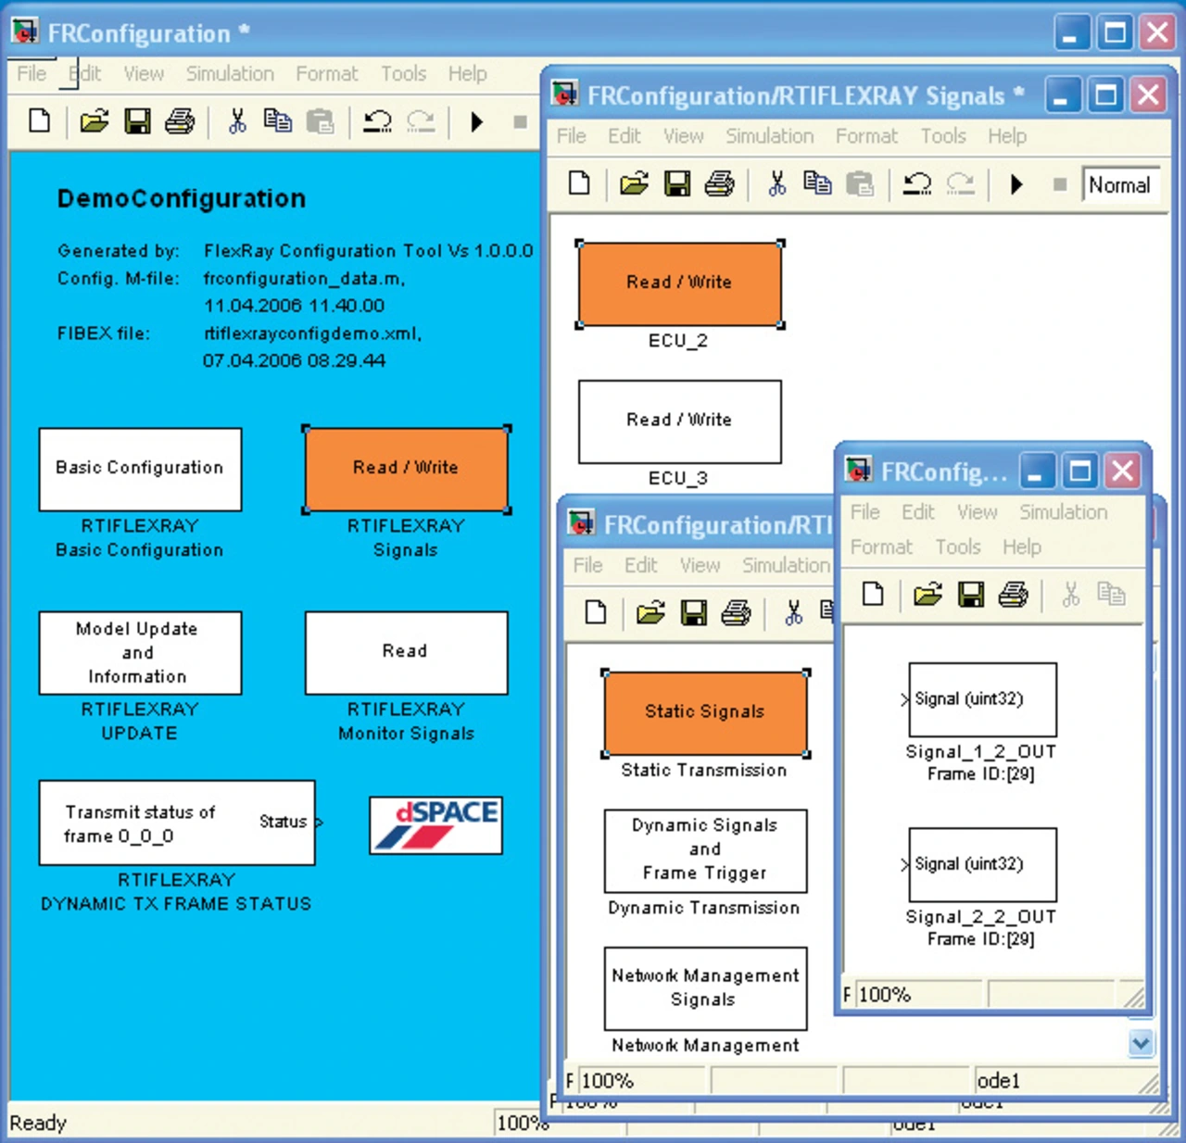Click the Save icon in FRConfiguration main toolbar
This screenshot has width=1186, height=1143.
click(137, 121)
